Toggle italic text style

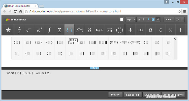[x=158, y=19]
